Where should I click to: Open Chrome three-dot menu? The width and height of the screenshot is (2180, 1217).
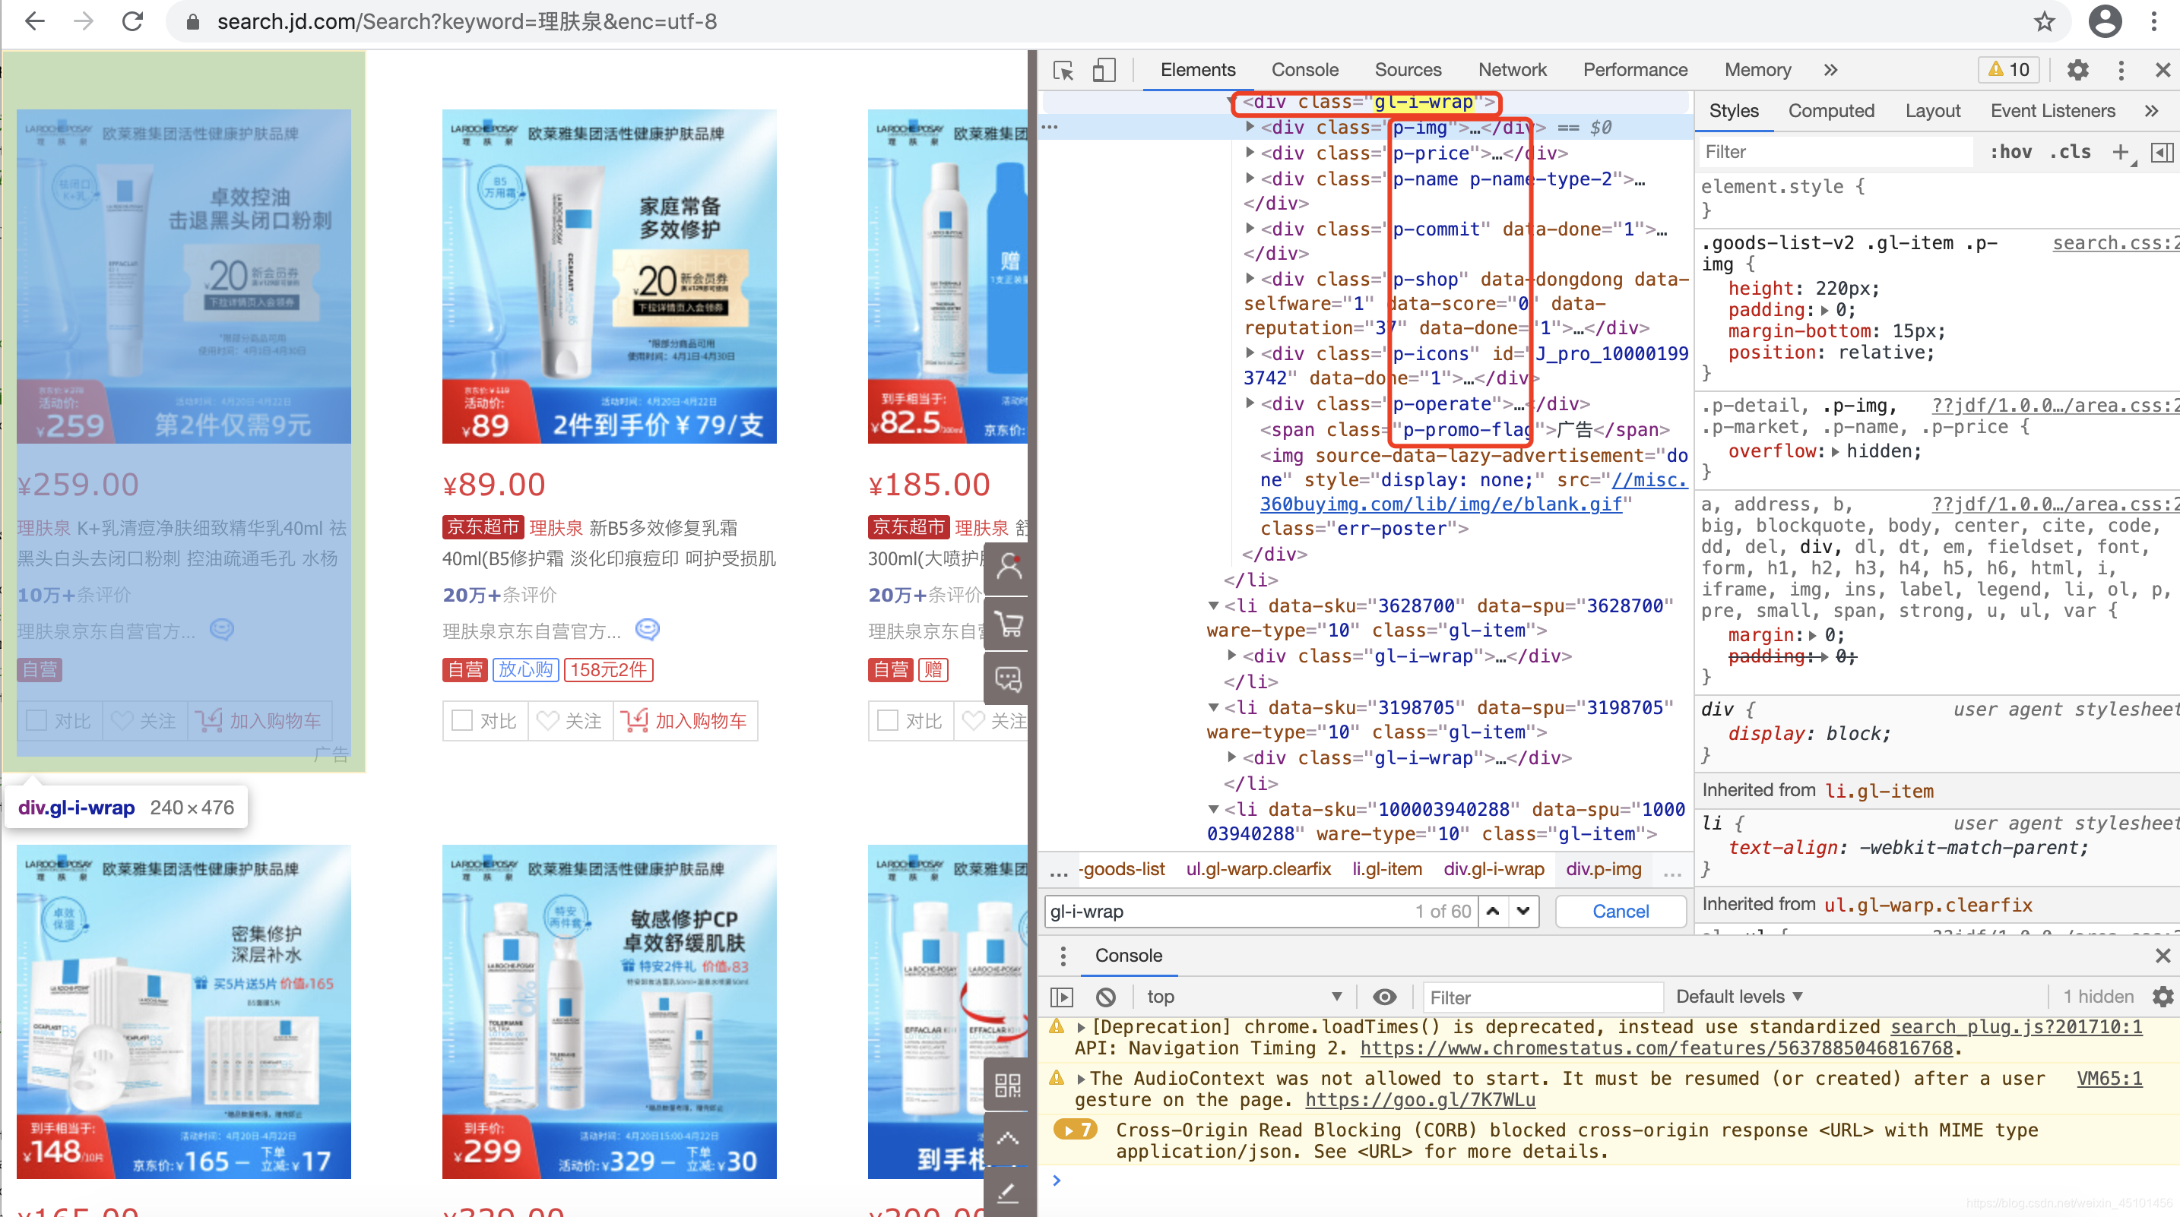[x=2153, y=21]
